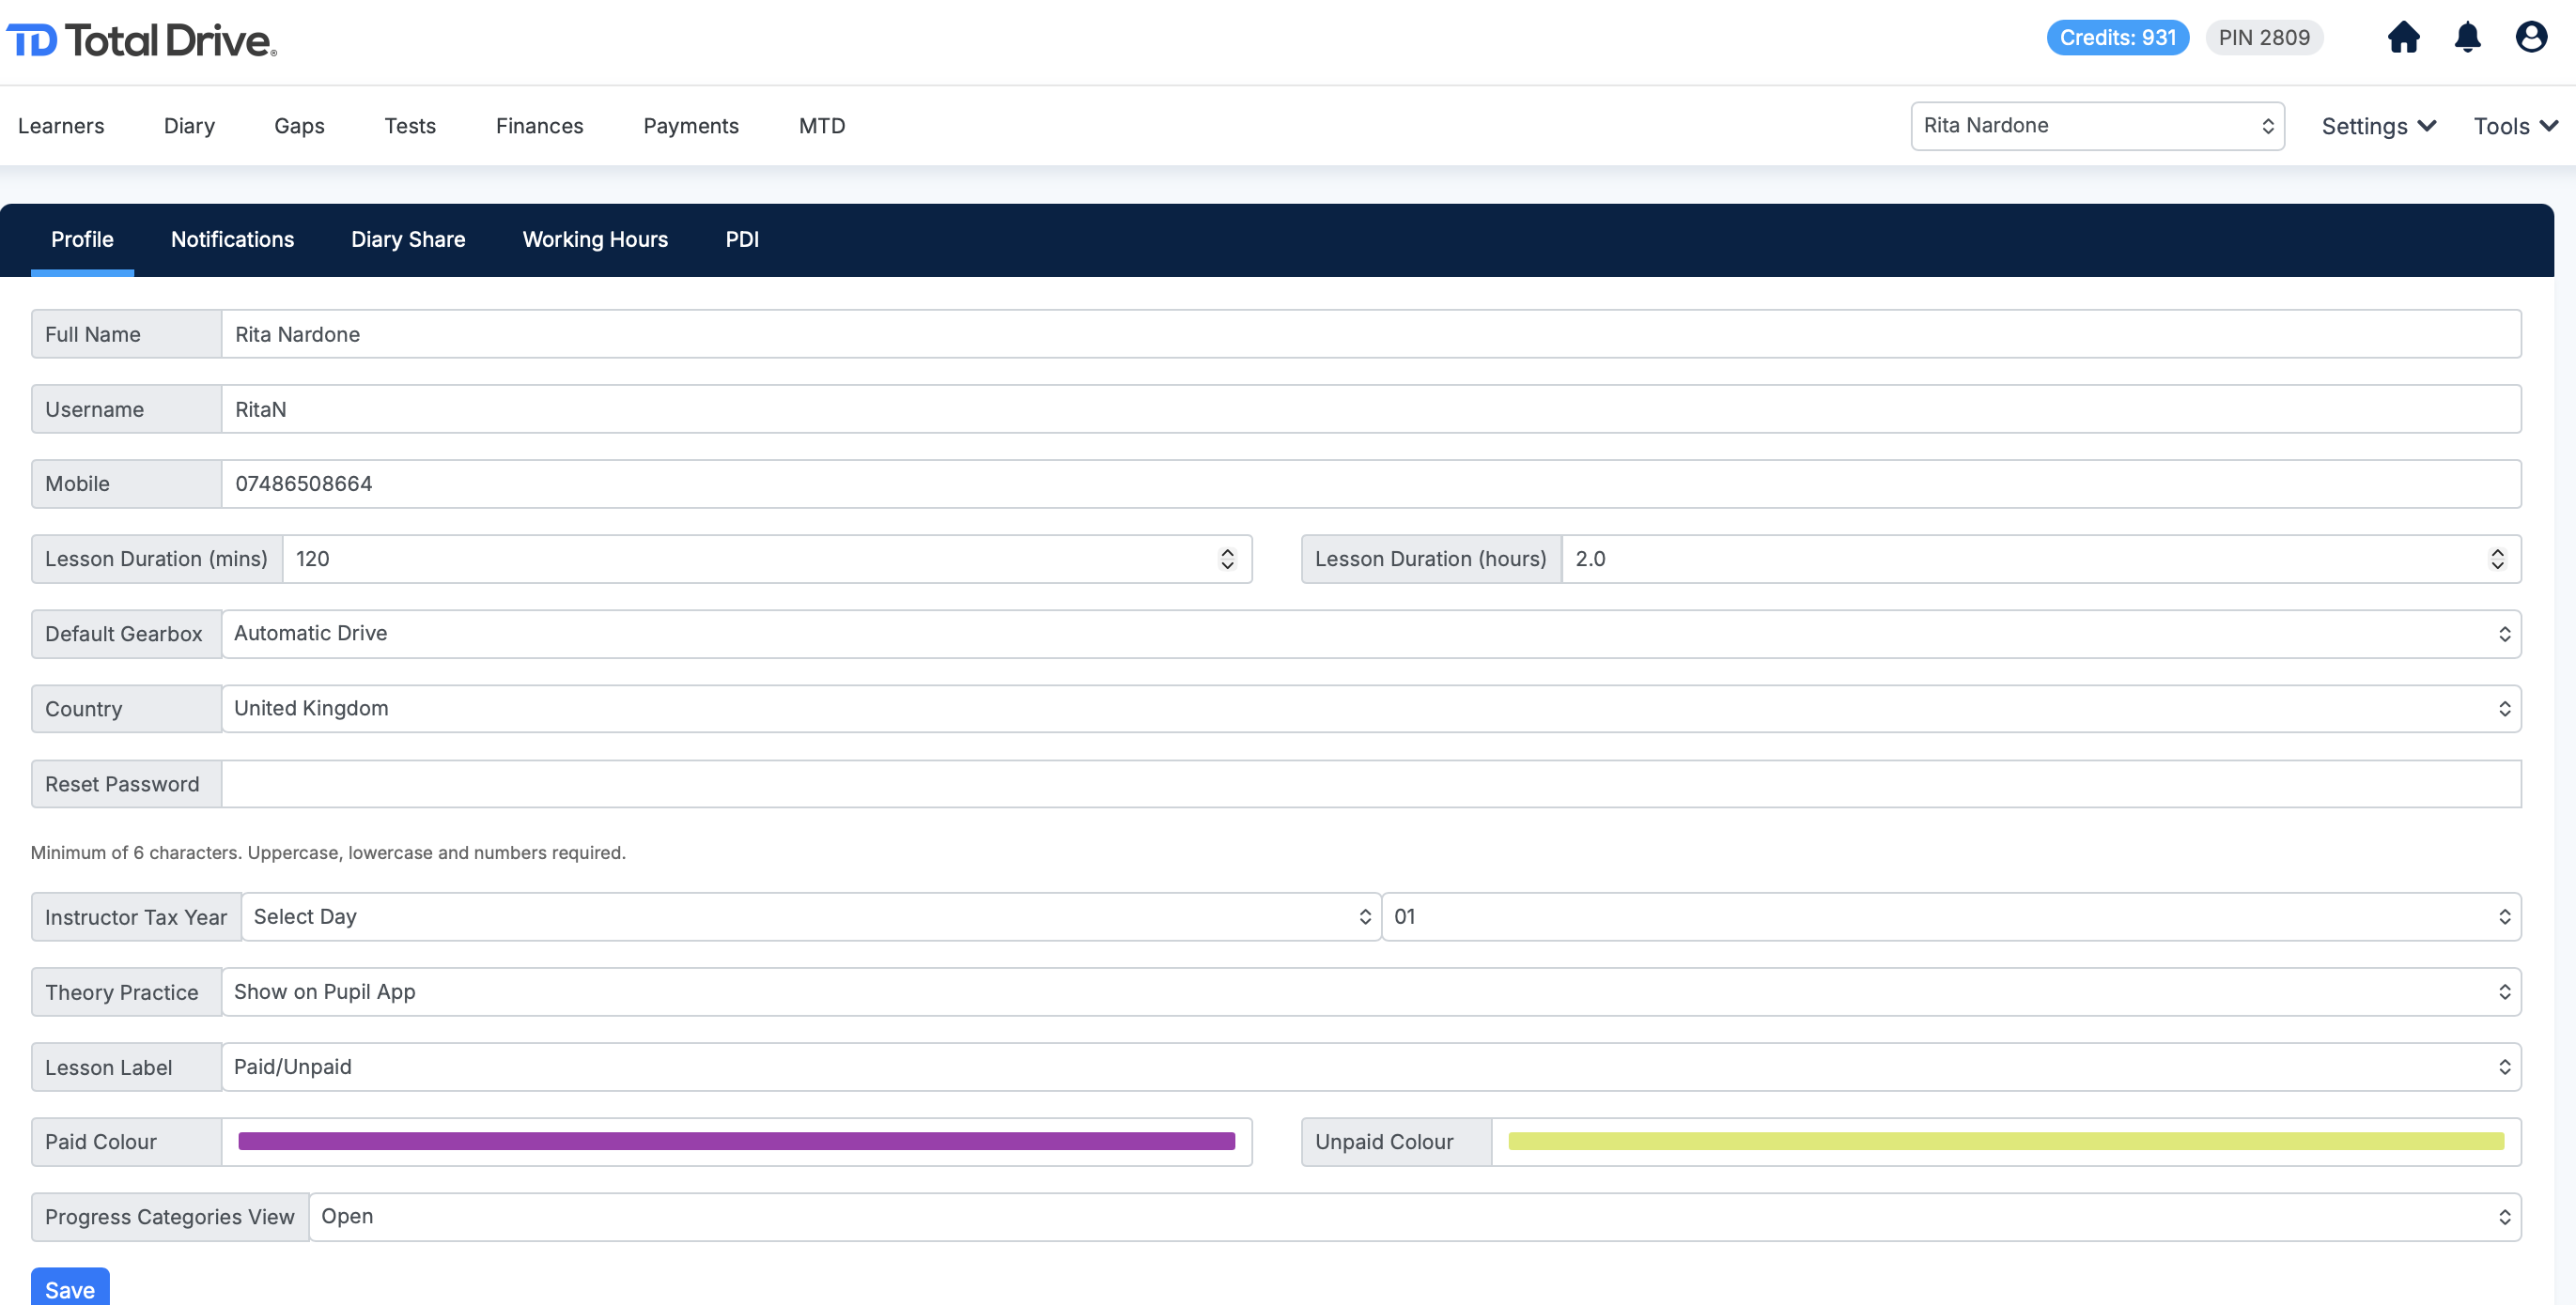Expand the Tools chevron menu
The width and height of the screenshot is (2576, 1305).
[x=2514, y=126]
